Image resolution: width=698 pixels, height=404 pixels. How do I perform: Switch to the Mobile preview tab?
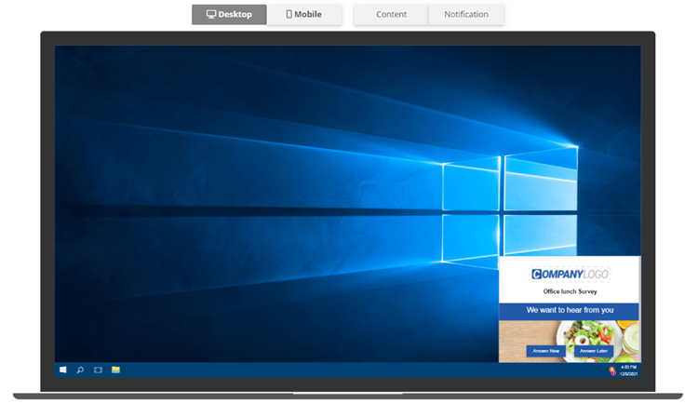point(304,14)
